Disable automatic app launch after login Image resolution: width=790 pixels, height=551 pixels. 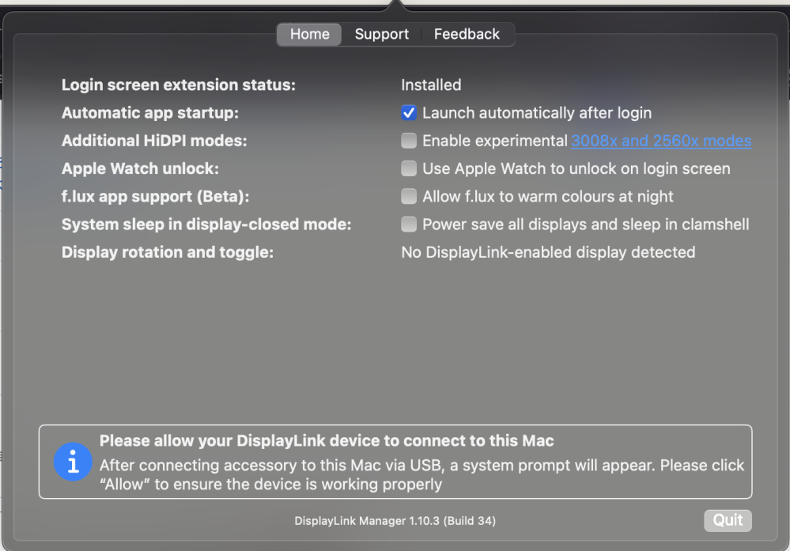point(409,113)
